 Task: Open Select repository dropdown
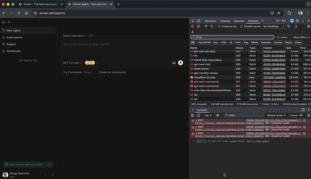tap(74, 36)
